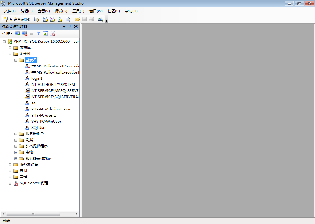Screen dimensions: 315x224
Task: Select the sa login
Action: click(33, 103)
